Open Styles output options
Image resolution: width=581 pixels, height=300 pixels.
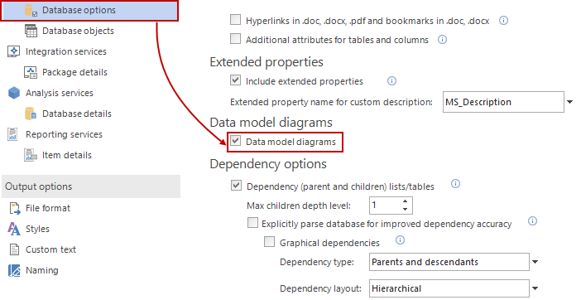[37, 230]
